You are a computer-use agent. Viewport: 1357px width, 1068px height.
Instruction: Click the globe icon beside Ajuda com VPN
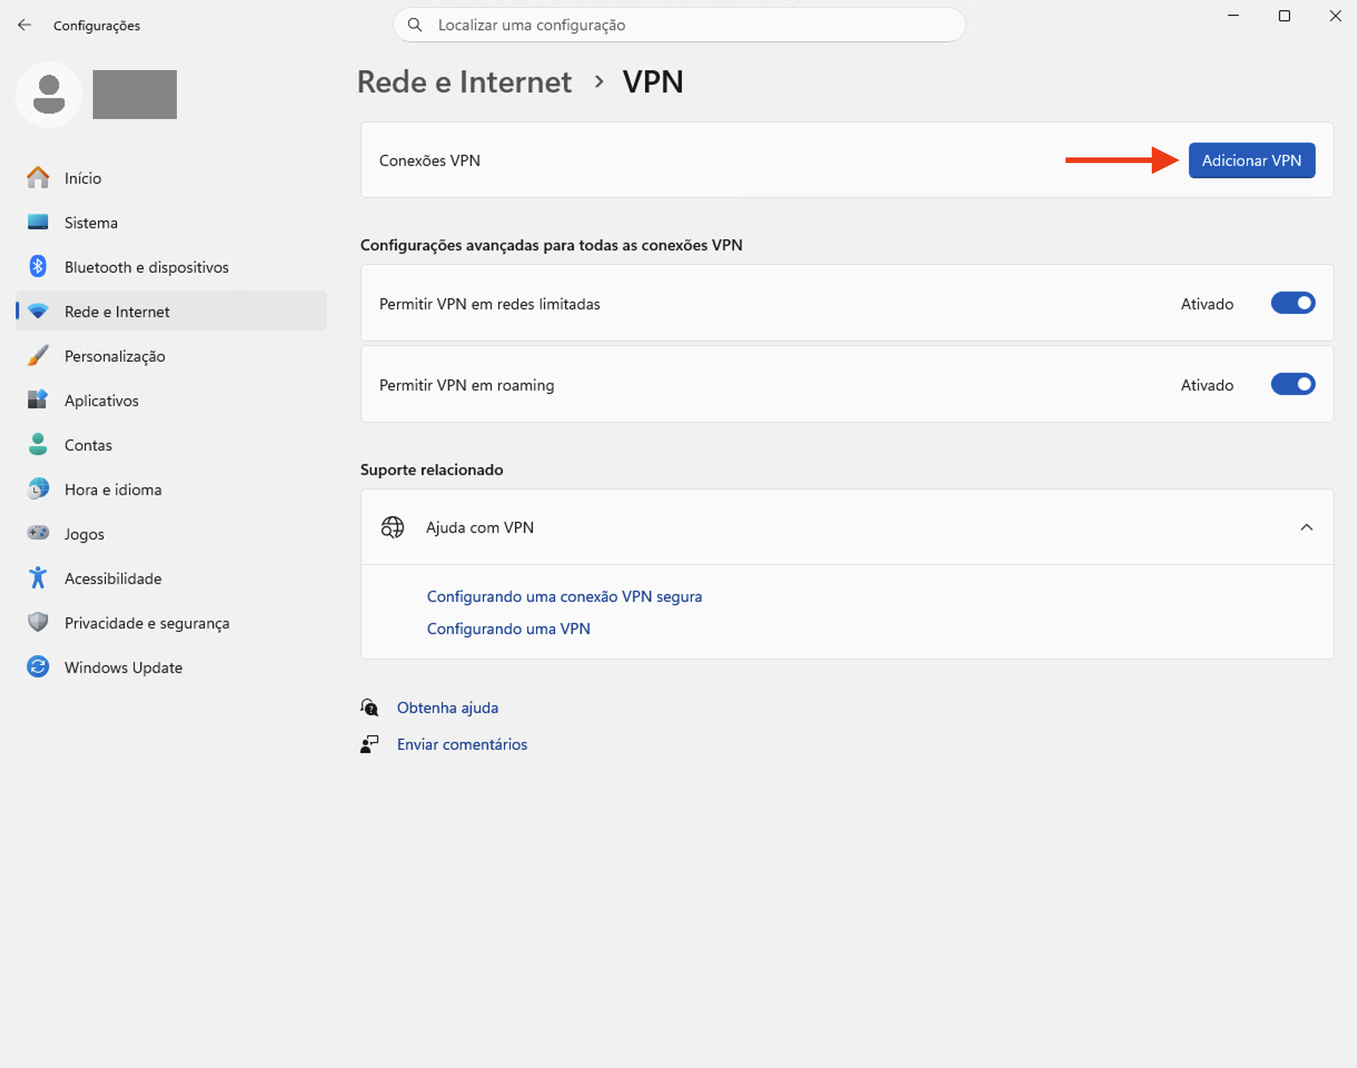pos(393,527)
